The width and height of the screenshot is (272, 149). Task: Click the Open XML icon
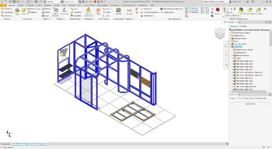[250, 9]
